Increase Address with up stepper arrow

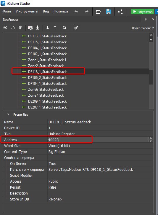(x=151, y=138)
